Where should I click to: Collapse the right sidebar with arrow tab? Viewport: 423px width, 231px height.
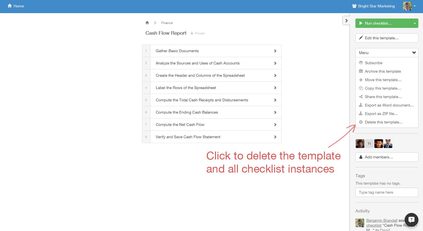346,21
